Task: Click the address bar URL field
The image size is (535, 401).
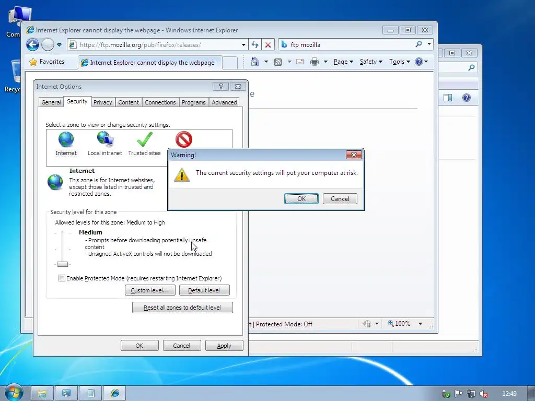Action: tap(158, 45)
